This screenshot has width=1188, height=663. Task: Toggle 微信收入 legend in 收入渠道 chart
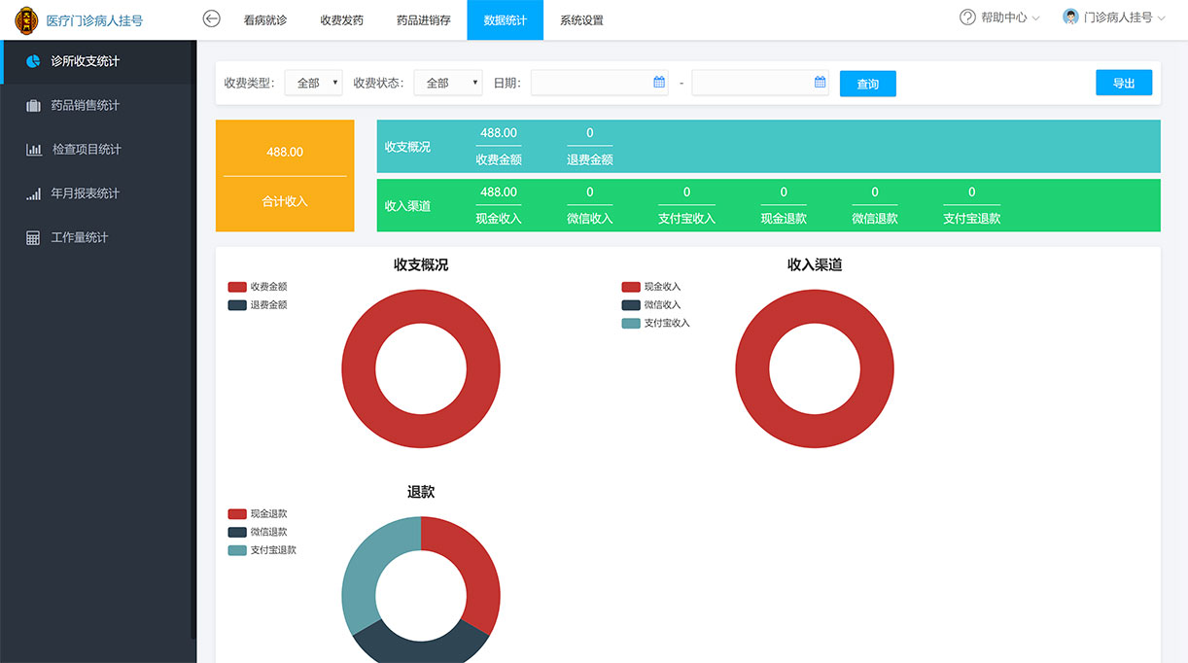[651, 305]
